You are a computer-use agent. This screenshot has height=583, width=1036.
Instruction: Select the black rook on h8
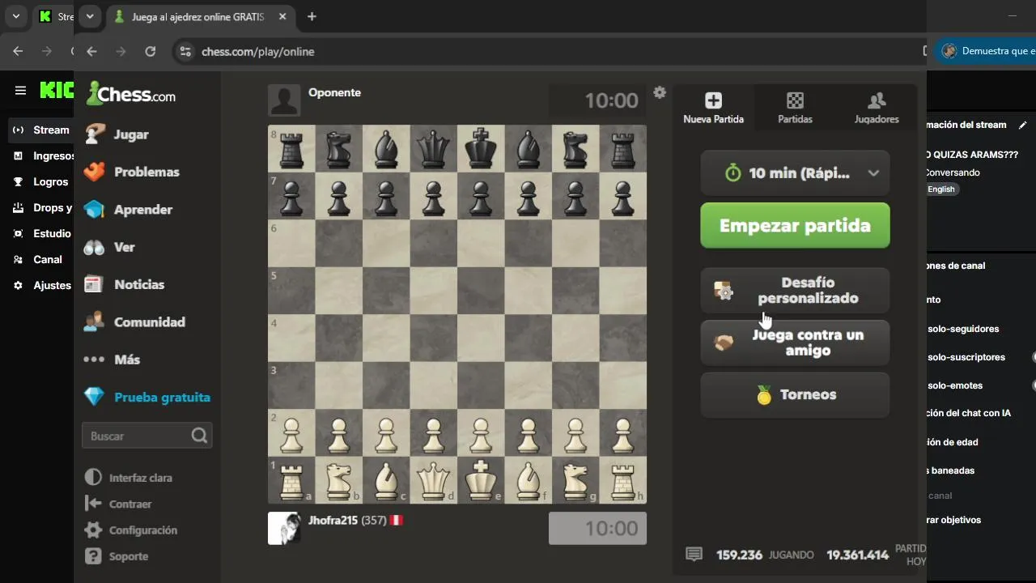coord(622,148)
